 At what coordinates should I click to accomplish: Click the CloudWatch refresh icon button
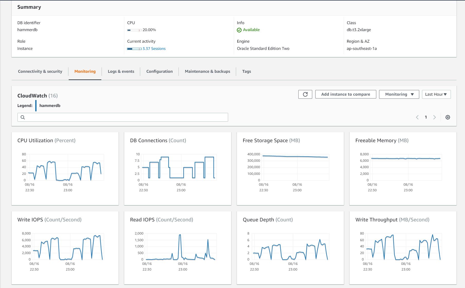305,94
